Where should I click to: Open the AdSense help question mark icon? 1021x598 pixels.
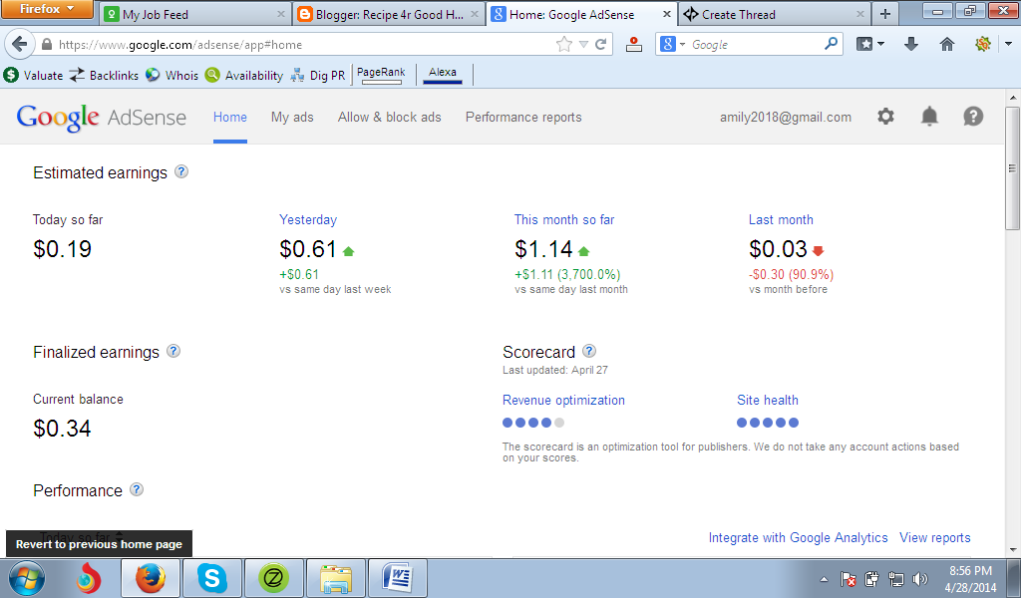point(973,117)
